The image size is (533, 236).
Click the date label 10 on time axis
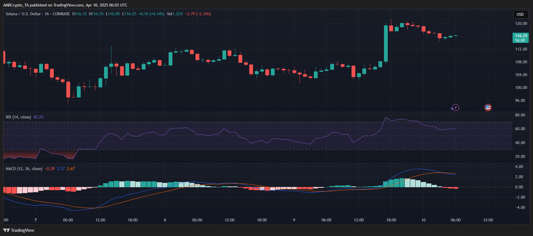[423, 220]
